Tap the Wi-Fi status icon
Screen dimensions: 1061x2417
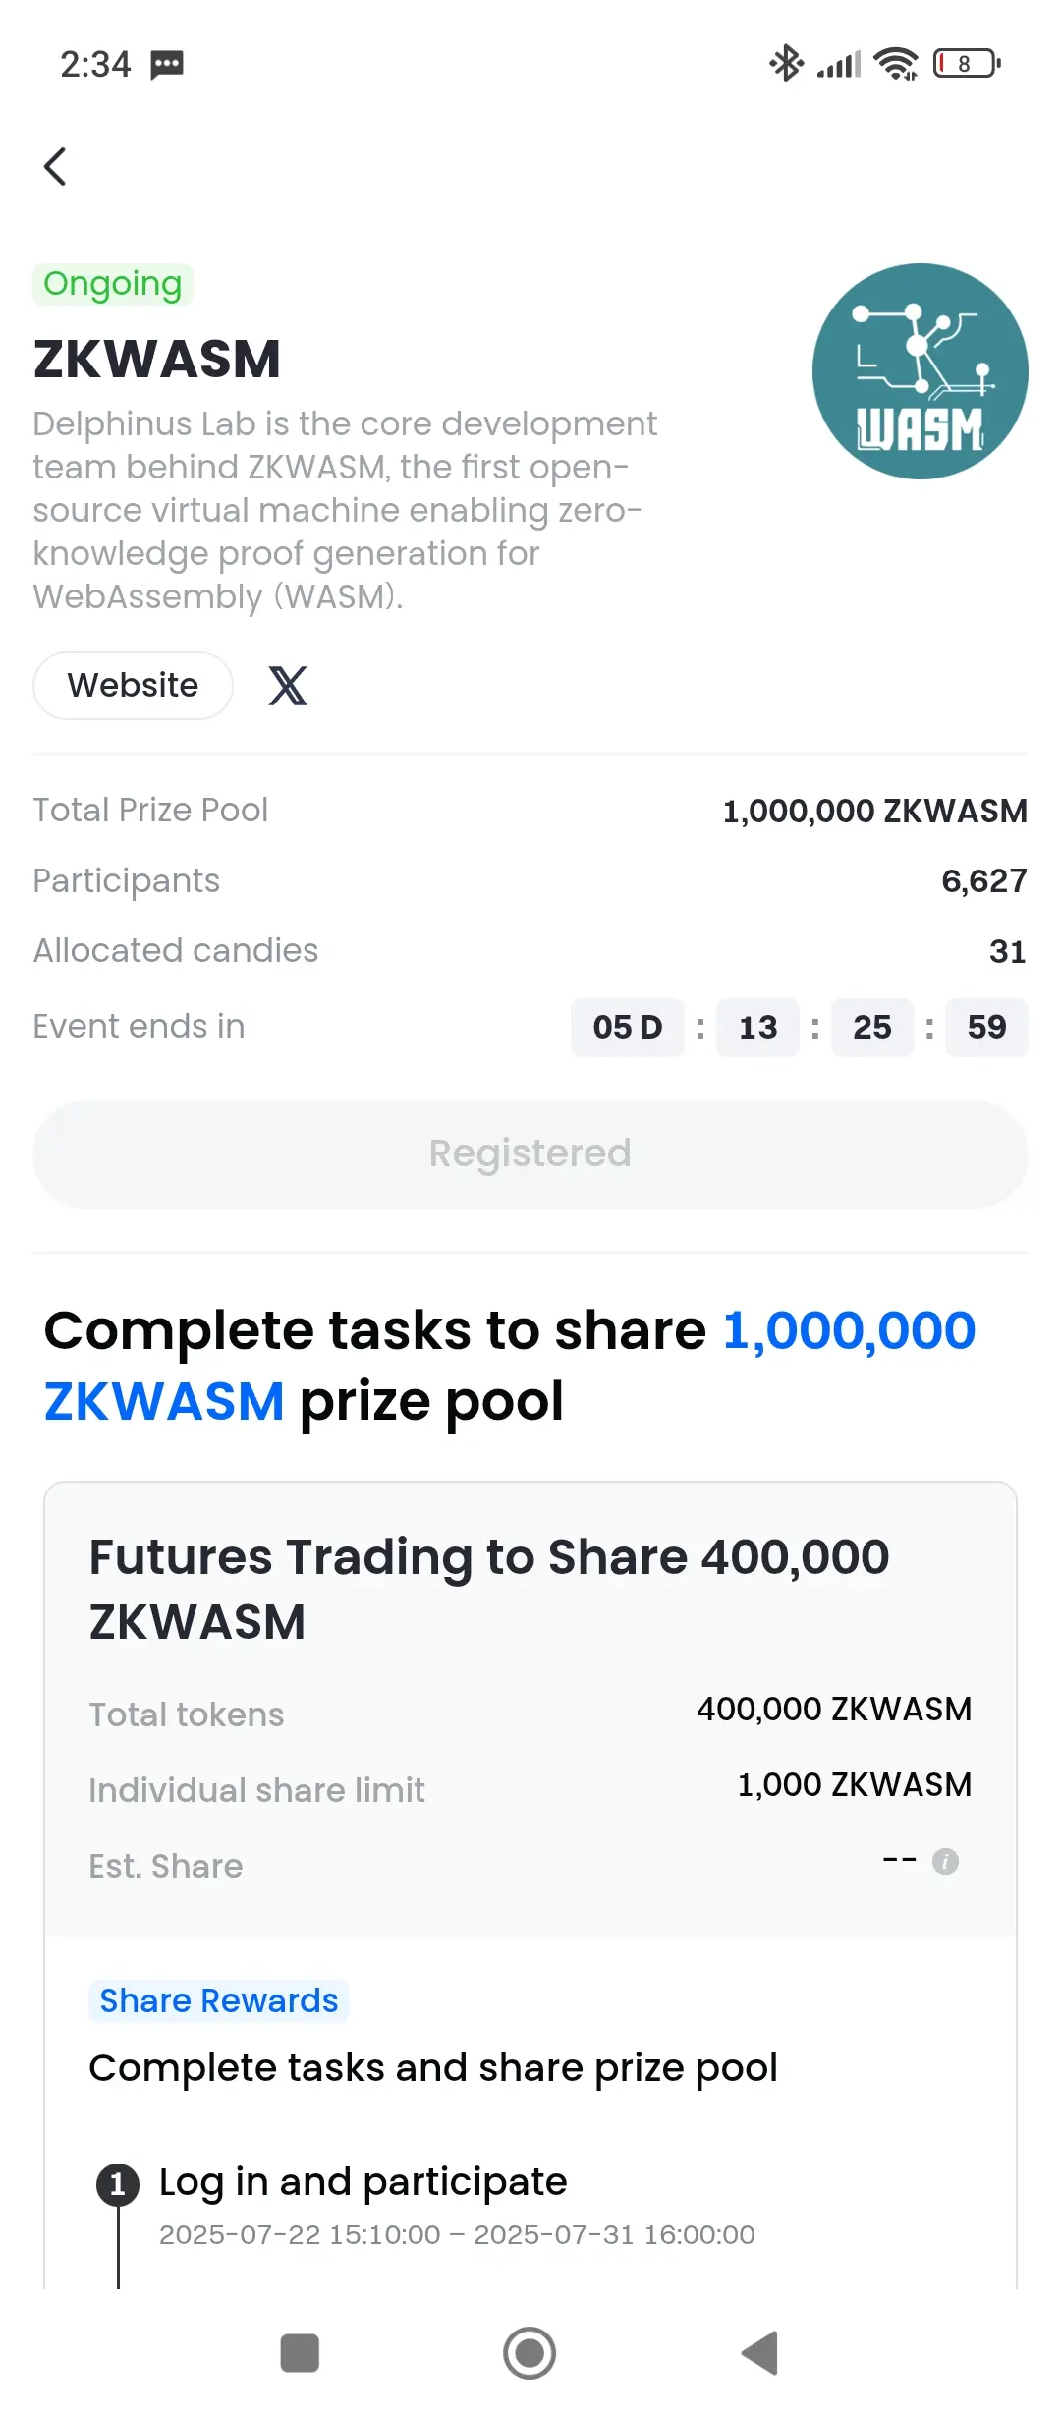896,64
